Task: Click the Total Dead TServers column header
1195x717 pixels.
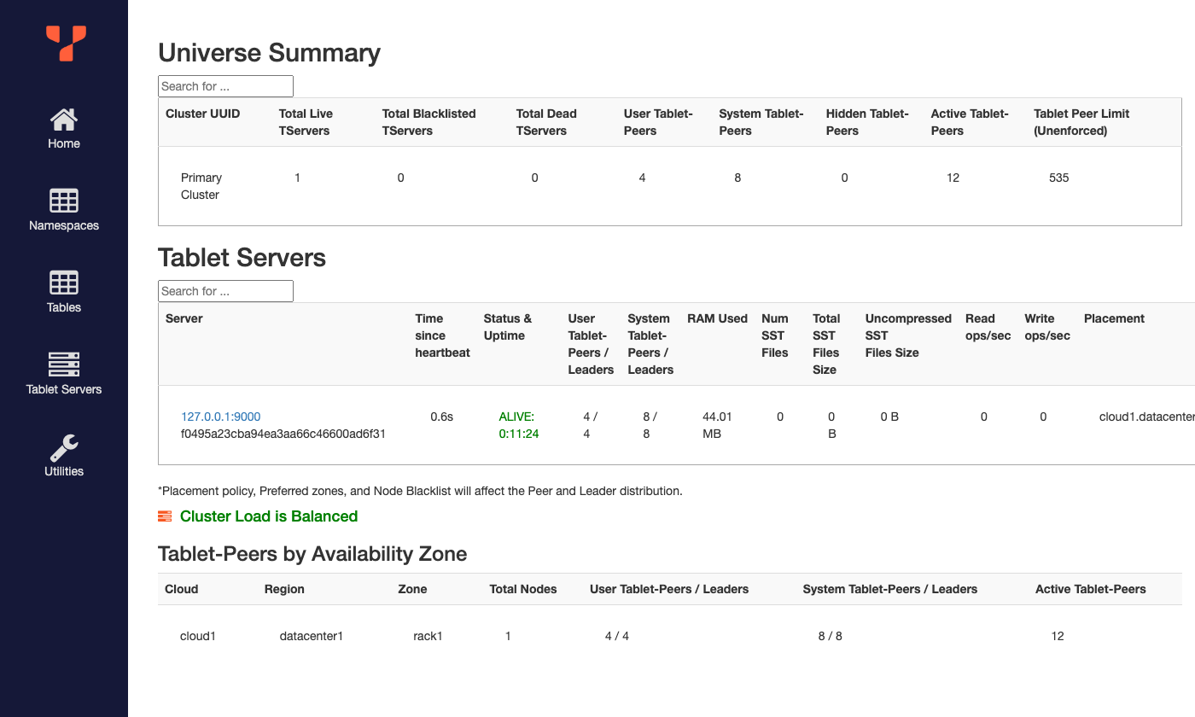Action: [x=546, y=122]
